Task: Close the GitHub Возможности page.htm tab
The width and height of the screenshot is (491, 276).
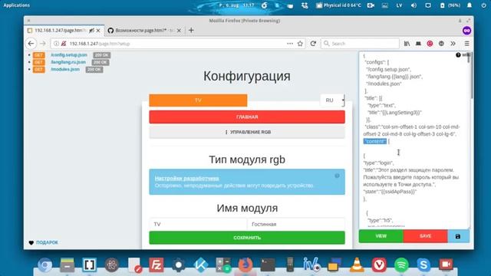Action: tap(179, 31)
